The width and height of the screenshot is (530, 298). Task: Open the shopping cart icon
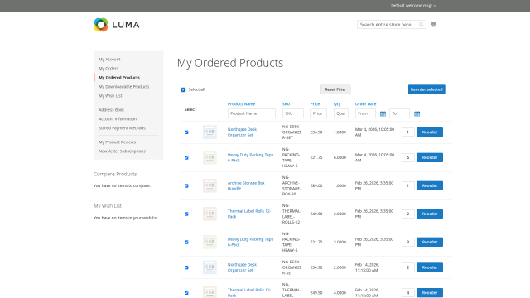coord(433,24)
